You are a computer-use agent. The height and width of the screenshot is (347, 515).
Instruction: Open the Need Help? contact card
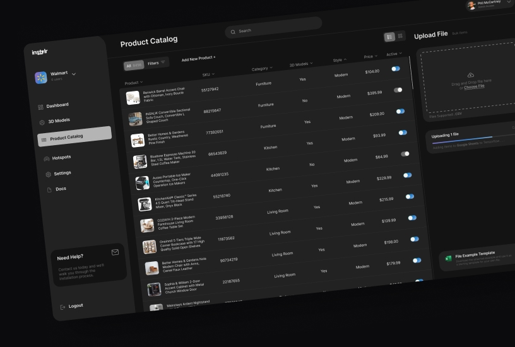tap(88, 265)
